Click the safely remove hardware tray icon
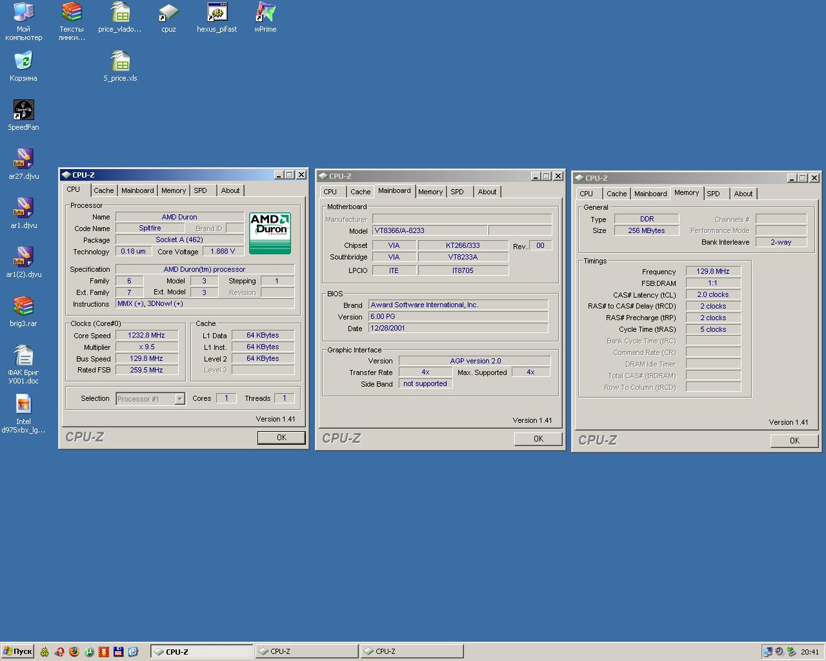 click(x=791, y=652)
